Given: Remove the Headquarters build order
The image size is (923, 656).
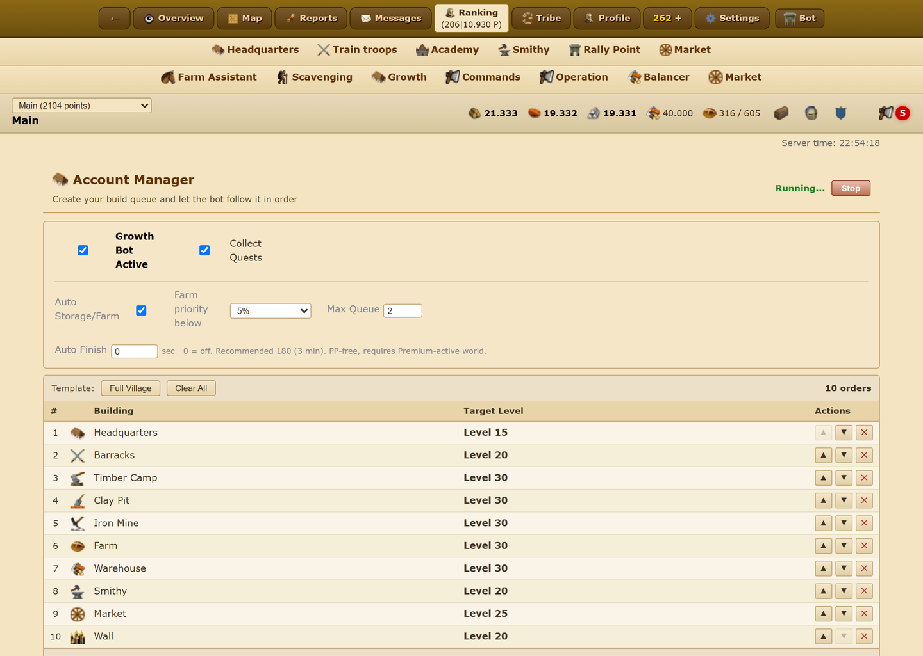Looking at the screenshot, I should click(864, 433).
